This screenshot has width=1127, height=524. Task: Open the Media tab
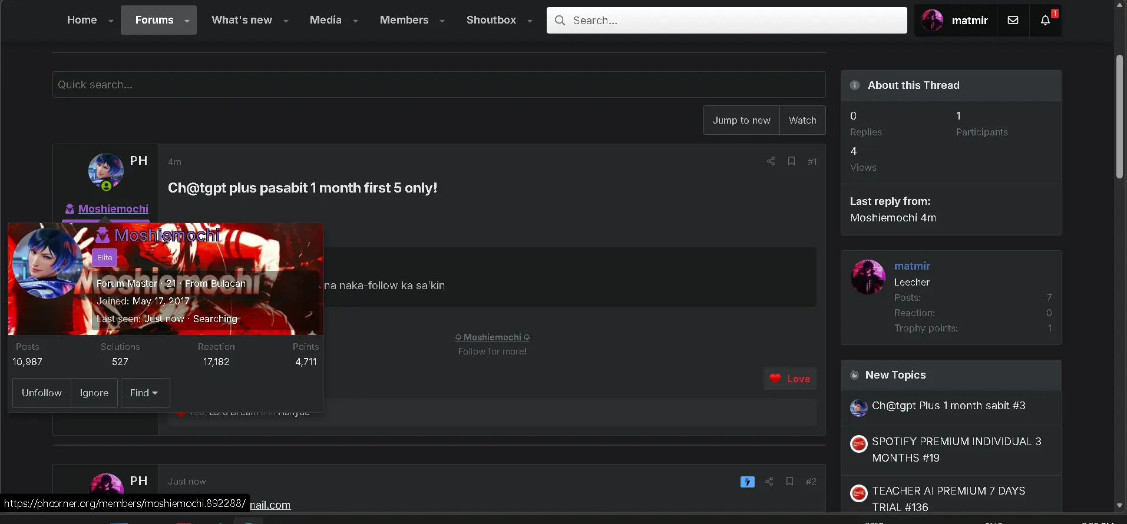[x=326, y=20]
